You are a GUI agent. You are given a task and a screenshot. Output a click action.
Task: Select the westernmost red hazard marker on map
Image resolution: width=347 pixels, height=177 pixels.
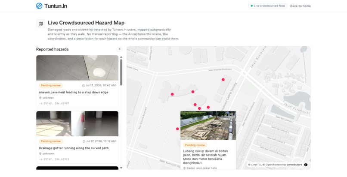tap(172, 94)
